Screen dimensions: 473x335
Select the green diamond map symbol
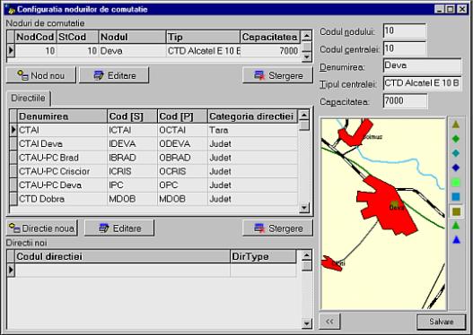click(x=456, y=139)
